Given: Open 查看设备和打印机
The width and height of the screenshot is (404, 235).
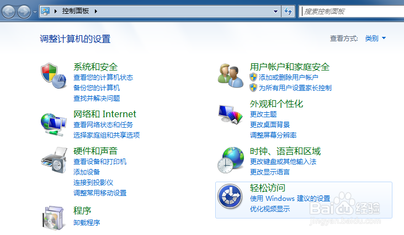Looking at the screenshot, I should tap(100, 162).
